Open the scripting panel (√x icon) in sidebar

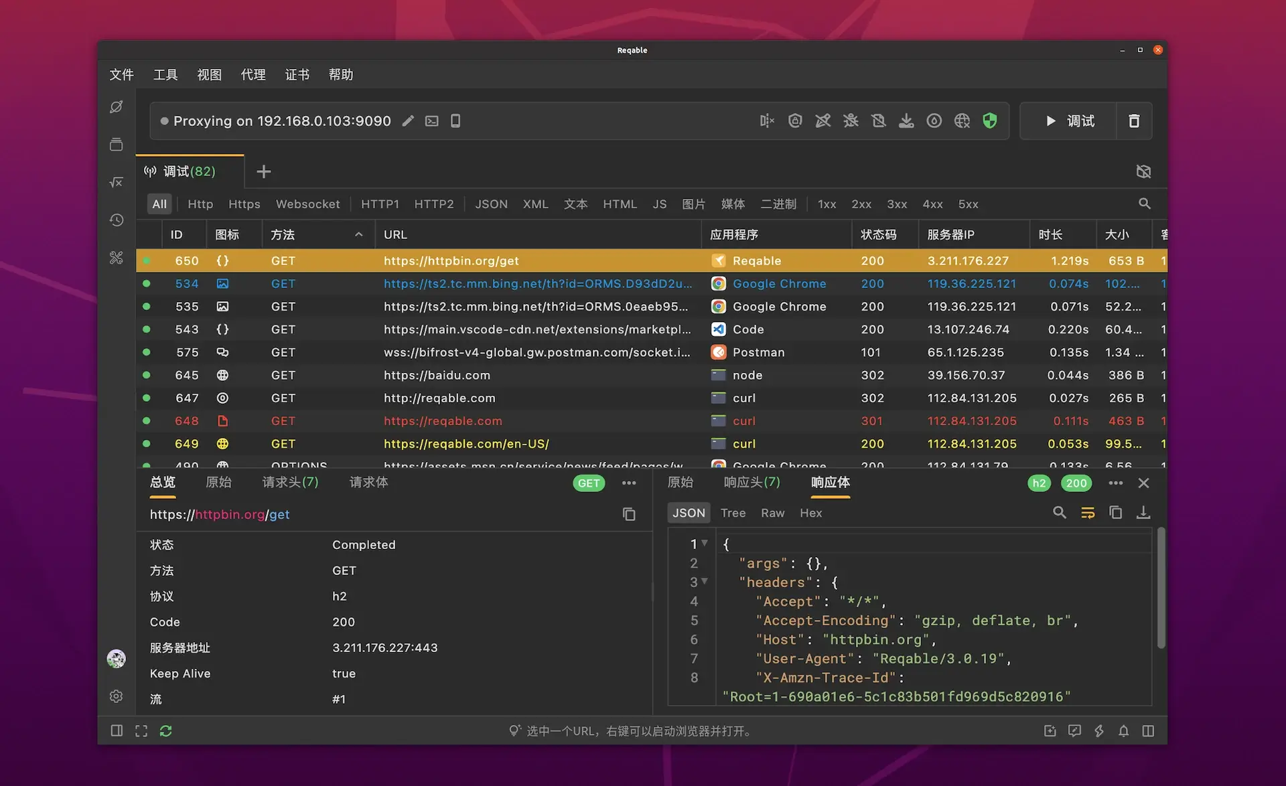pos(116,182)
